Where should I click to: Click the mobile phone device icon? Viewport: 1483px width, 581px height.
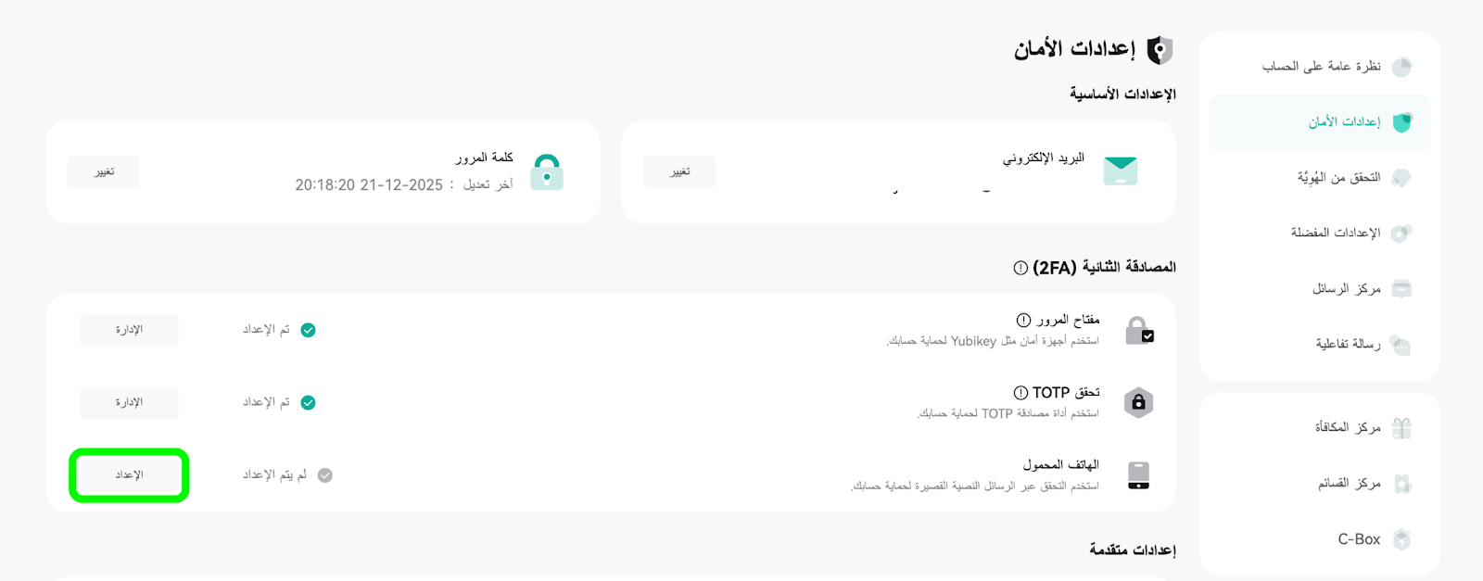click(x=1138, y=475)
